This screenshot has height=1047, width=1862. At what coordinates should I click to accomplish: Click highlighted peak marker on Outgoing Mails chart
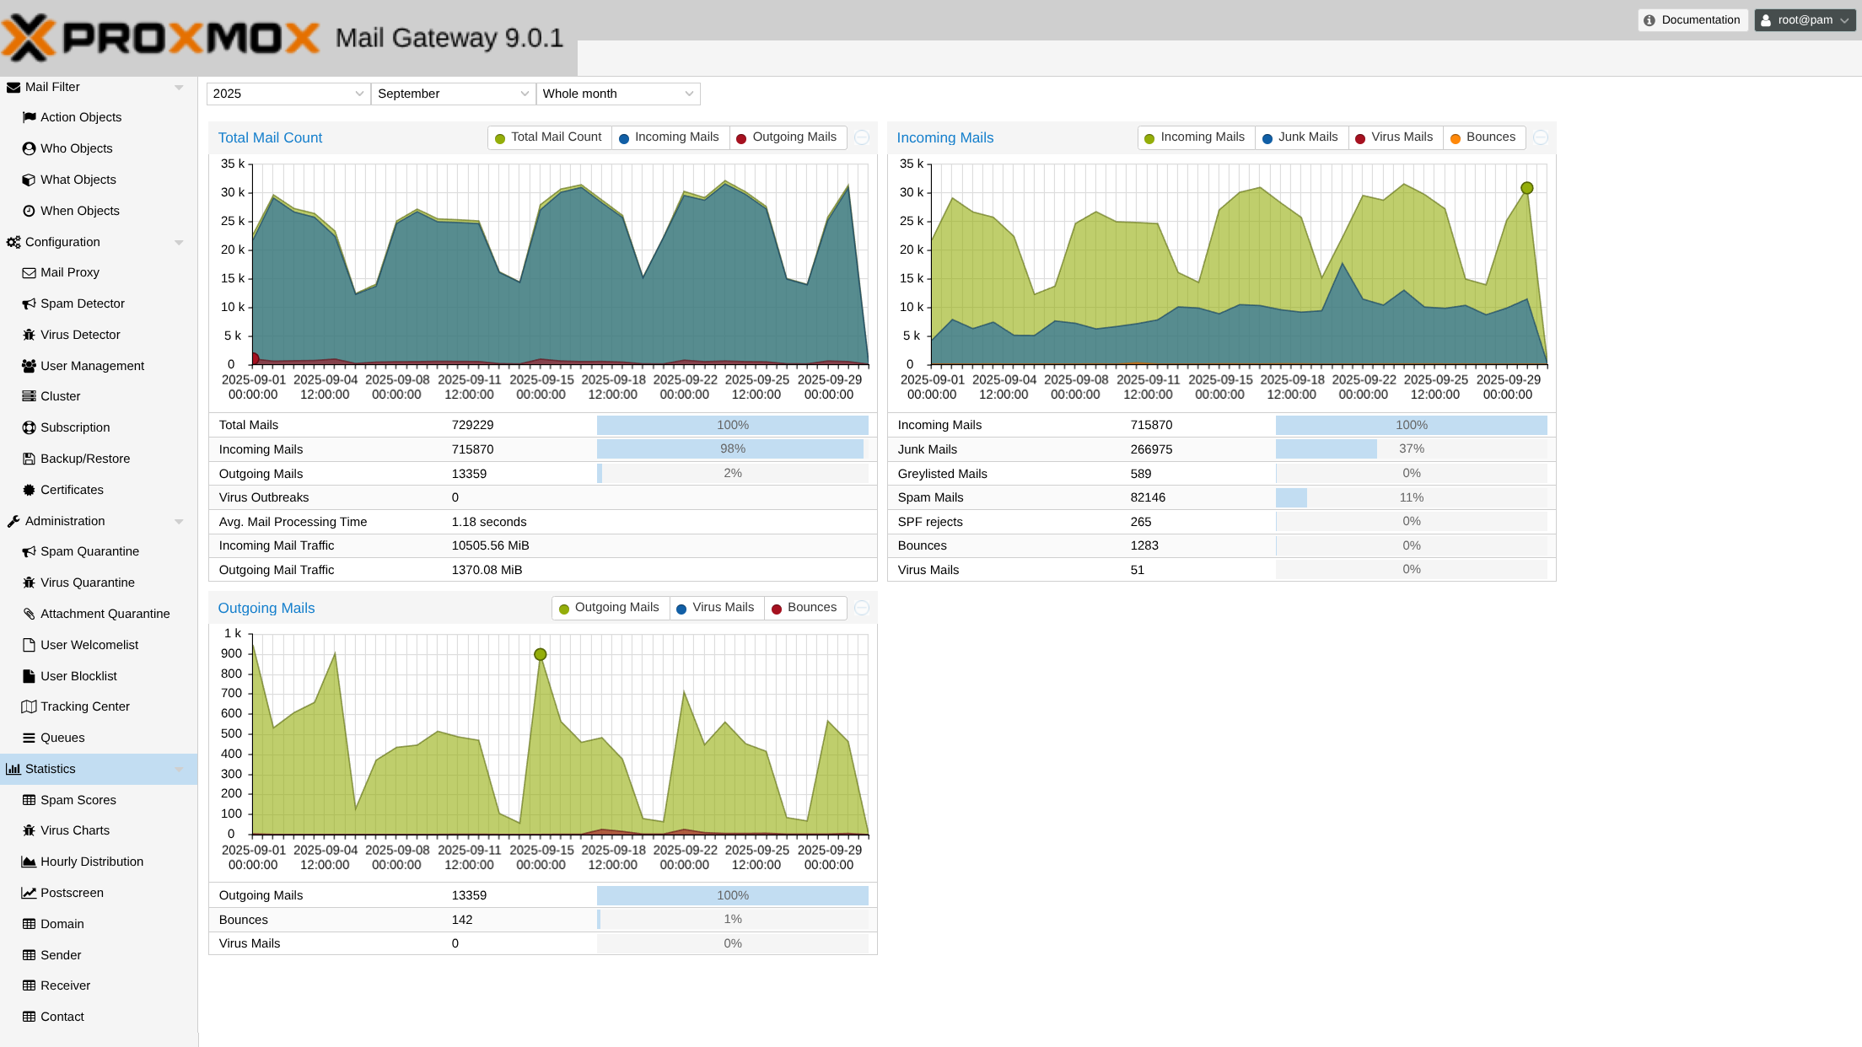(x=541, y=654)
